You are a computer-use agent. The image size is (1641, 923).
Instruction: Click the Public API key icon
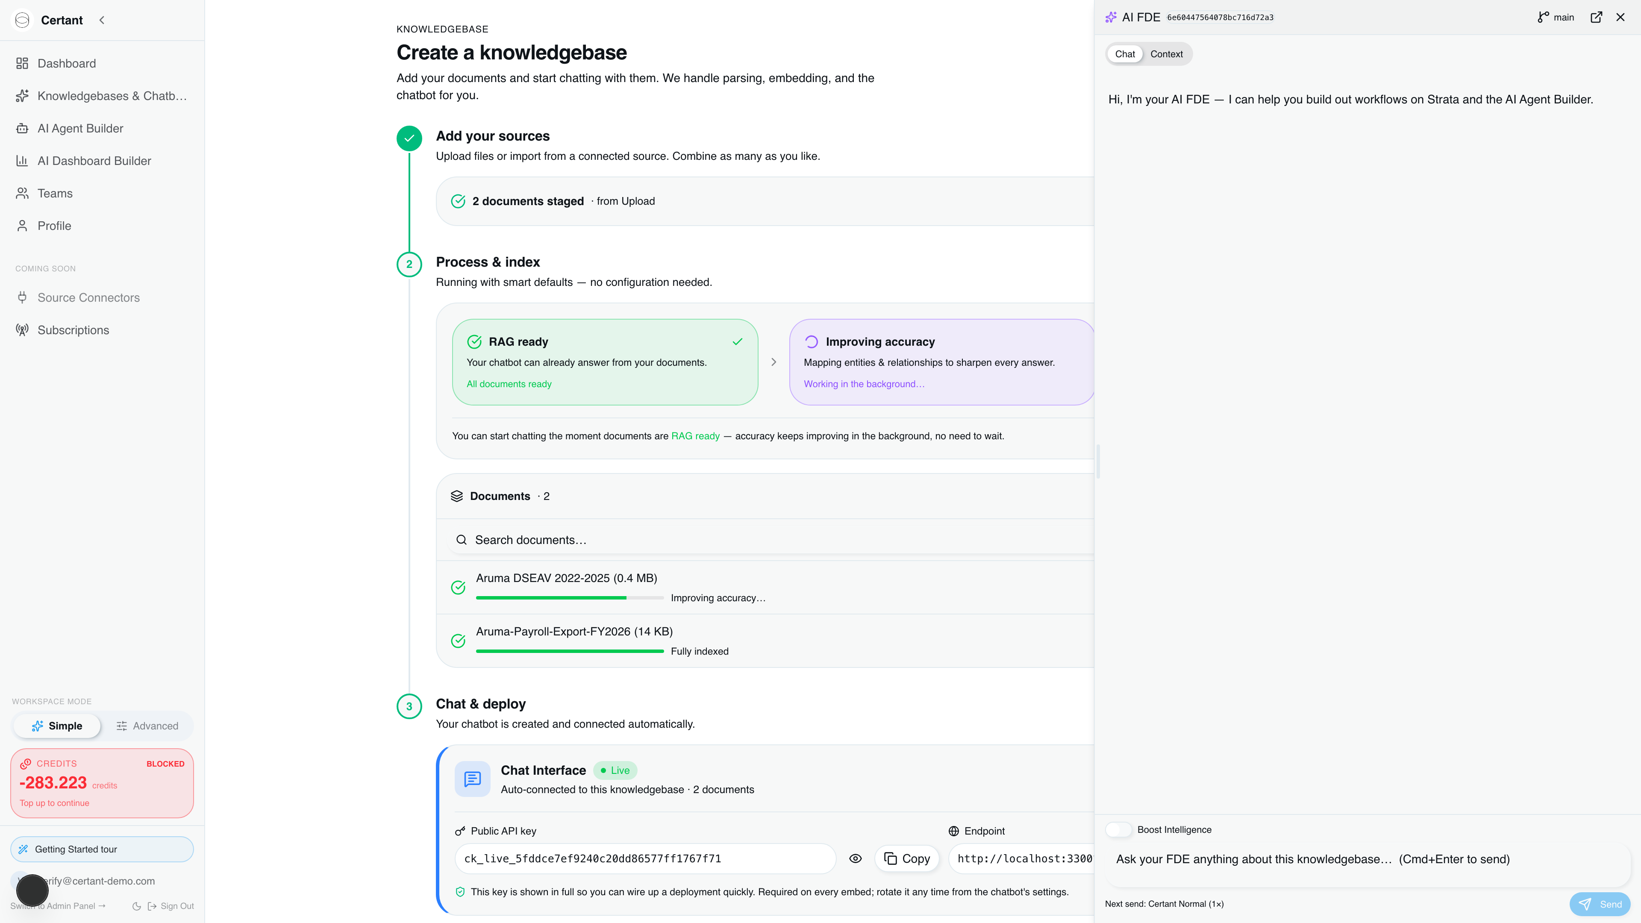(460, 831)
